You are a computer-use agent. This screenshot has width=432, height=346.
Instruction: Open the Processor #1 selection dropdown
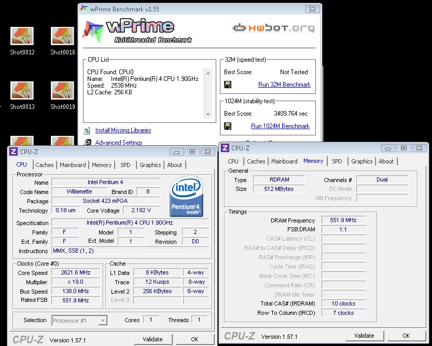[x=79, y=321]
